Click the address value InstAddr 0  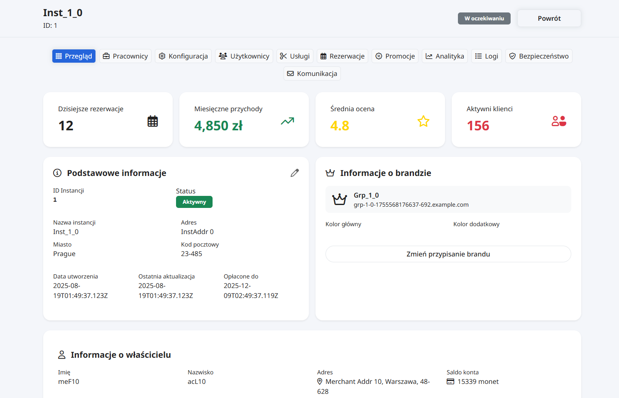click(x=197, y=232)
